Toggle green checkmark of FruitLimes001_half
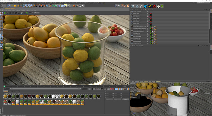212x116 pixels. click(151, 37)
